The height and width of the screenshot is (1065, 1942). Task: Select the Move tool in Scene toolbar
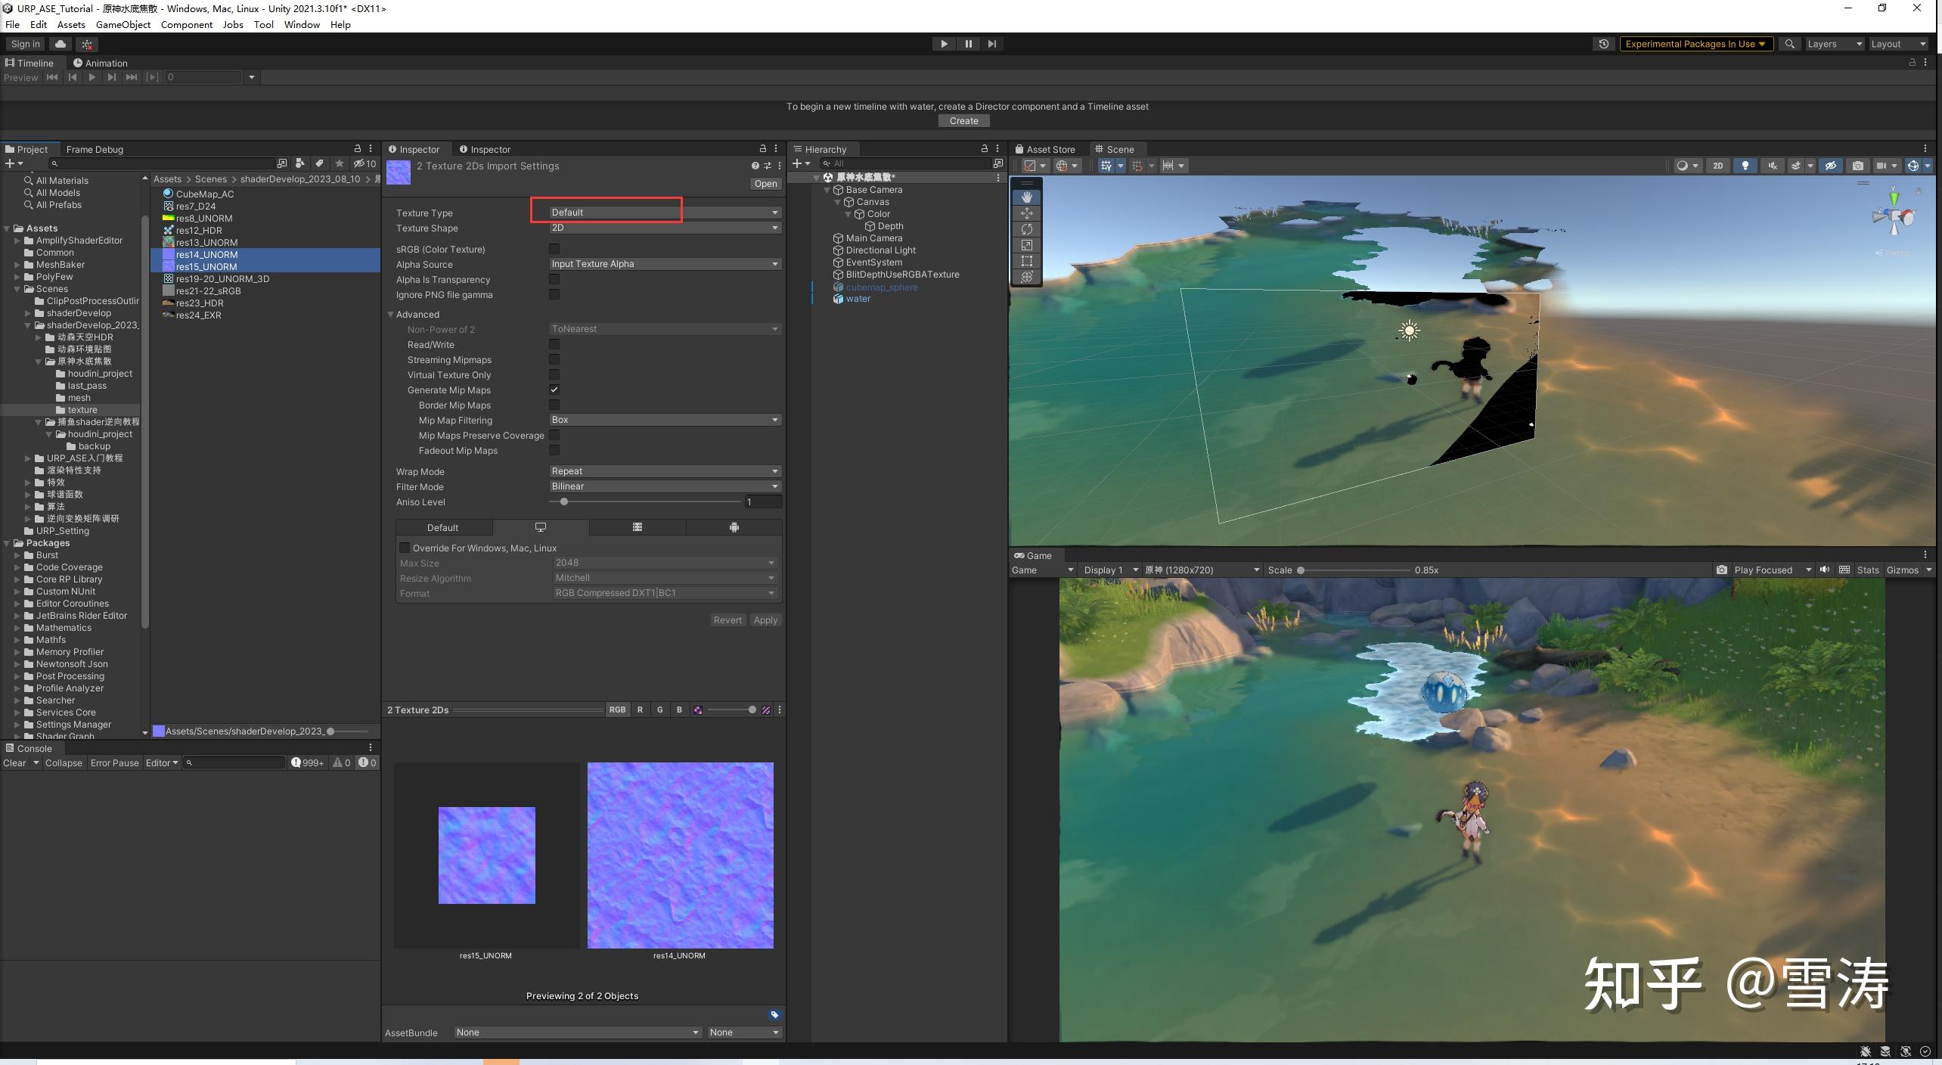tap(1026, 213)
